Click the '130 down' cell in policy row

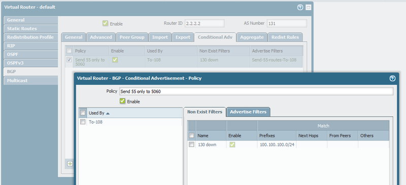click(209, 60)
